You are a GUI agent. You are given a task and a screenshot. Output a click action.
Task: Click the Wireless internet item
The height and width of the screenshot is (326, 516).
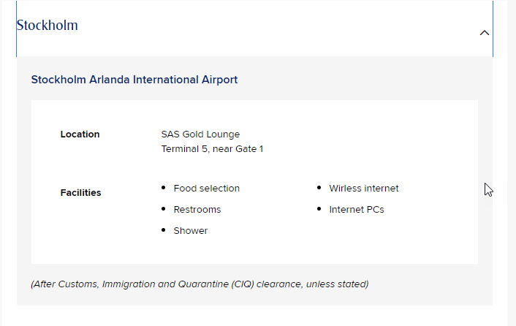tap(363, 189)
